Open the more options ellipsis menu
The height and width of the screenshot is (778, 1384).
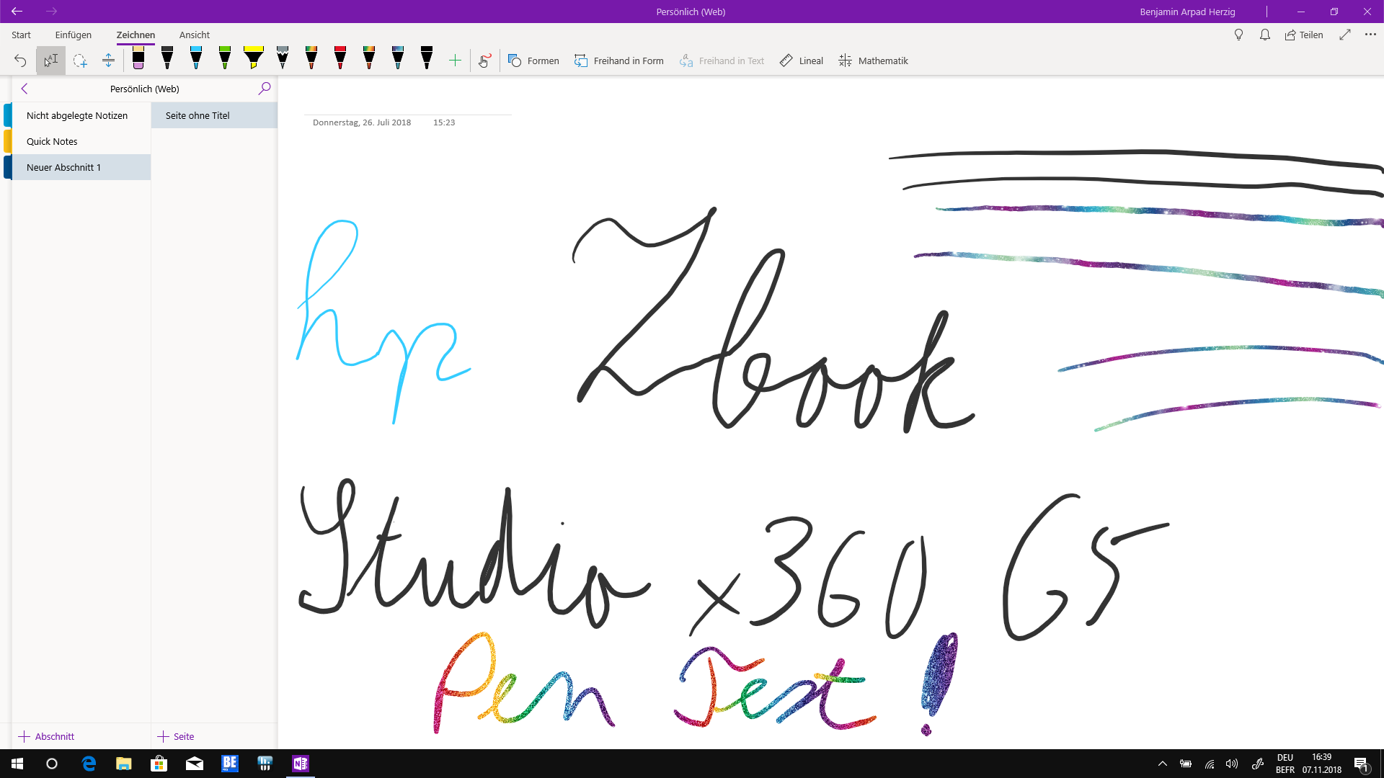[x=1370, y=35]
